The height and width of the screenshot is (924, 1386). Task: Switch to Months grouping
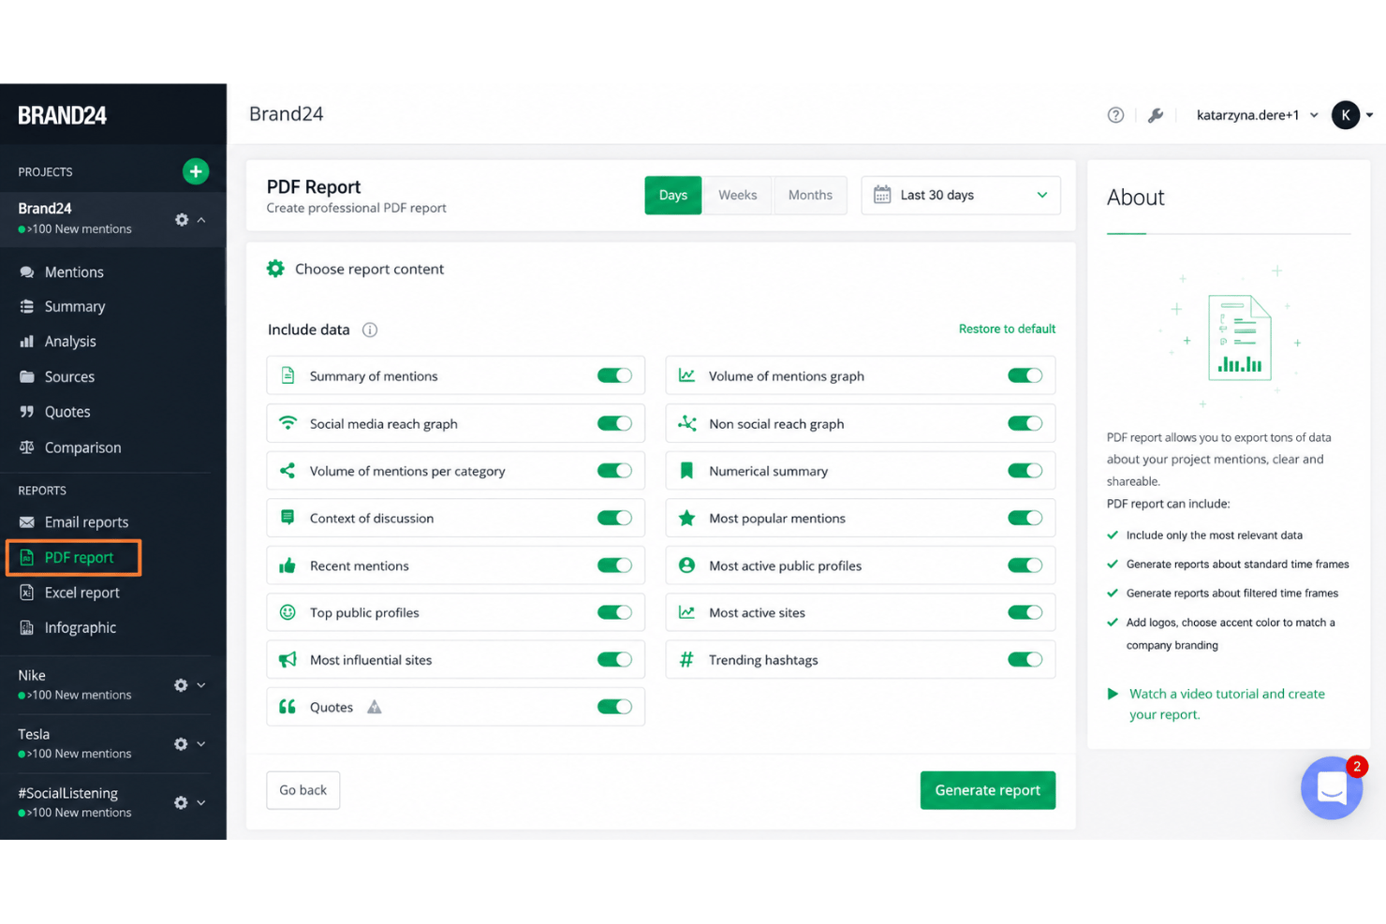[x=810, y=195]
